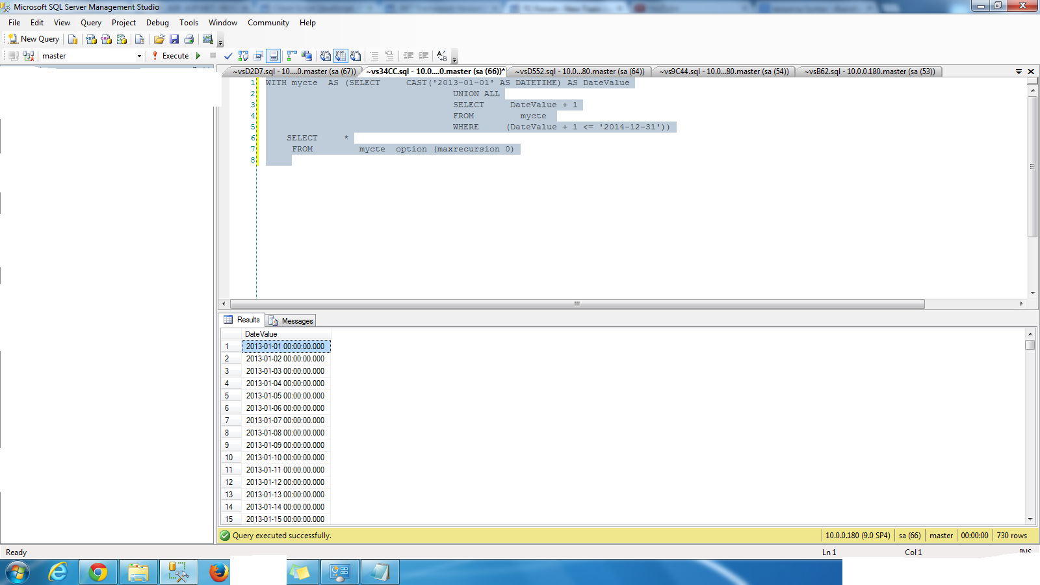Start debugging with the green arrow
Viewport: 1040px width, 585px height.
click(198, 56)
